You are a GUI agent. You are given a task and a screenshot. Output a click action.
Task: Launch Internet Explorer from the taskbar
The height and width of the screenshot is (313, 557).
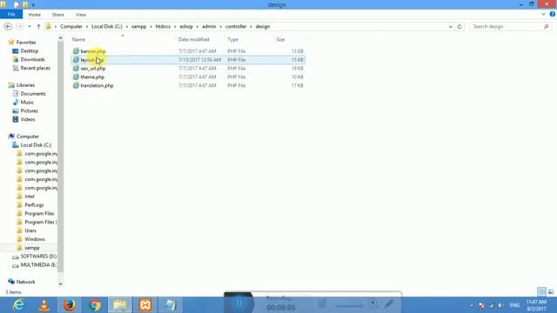[17, 305]
